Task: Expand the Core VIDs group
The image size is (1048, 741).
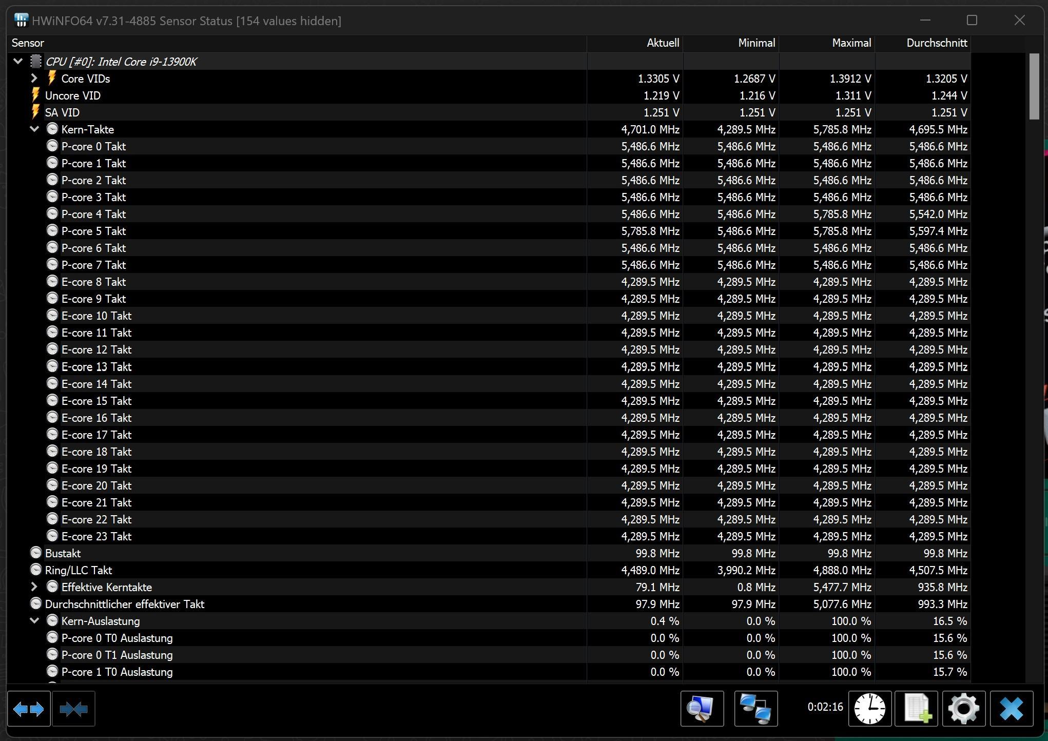Action: [x=34, y=79]
